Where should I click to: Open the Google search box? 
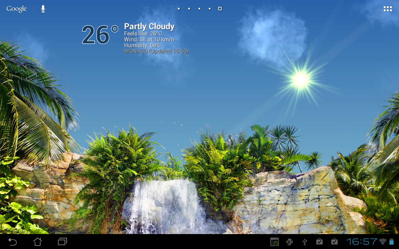17,9
